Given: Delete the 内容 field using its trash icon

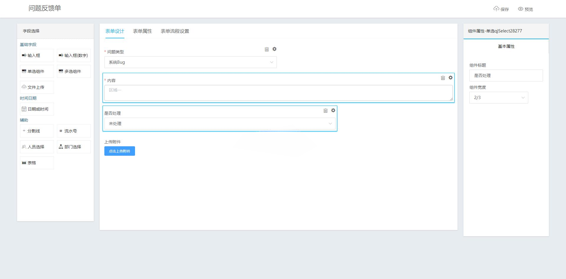Looking at the screenshot, I should click(x=443, y=78).
